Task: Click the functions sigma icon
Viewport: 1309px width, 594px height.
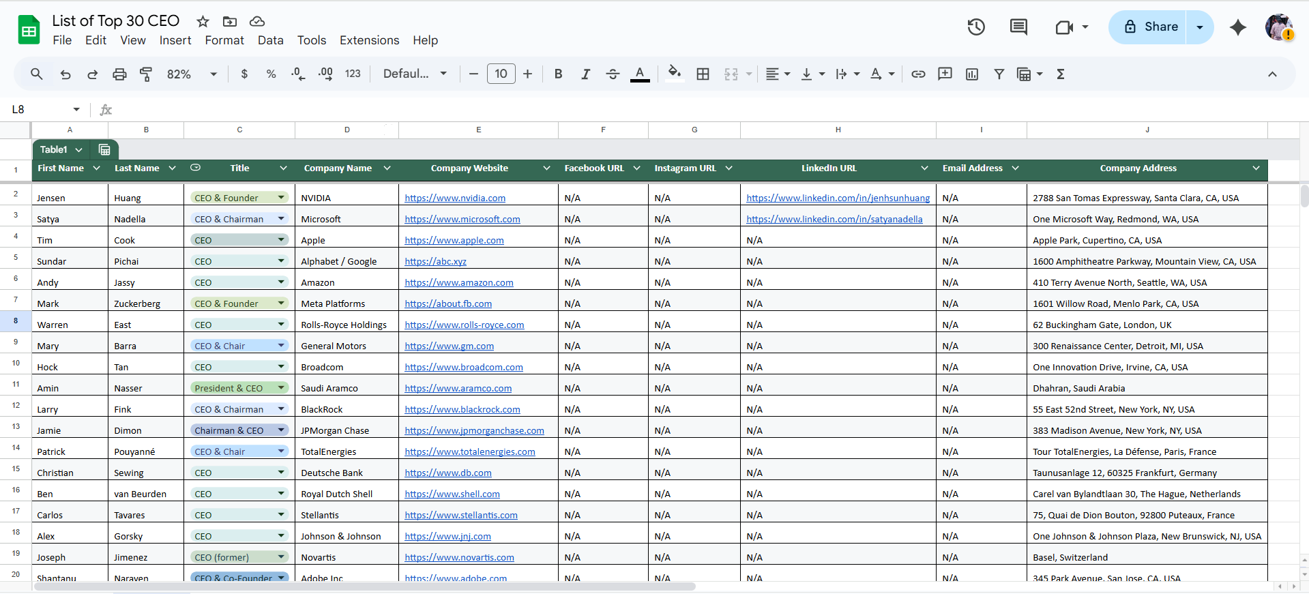Action: (1061, 74)
